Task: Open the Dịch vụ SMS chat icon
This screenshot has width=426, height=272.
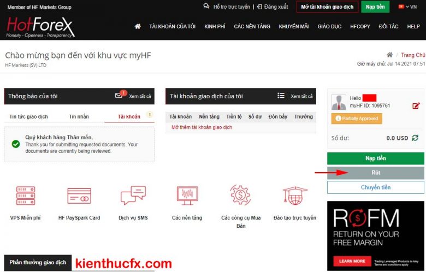Action: click(x=133, y=195)
